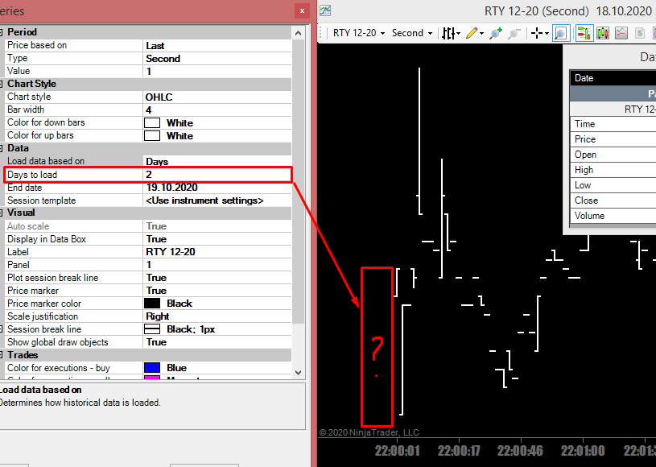The width and height of the screenshot is (656, 467).
Task: Click the chart window icon in title bar
Action: click(x=325, y=10)
